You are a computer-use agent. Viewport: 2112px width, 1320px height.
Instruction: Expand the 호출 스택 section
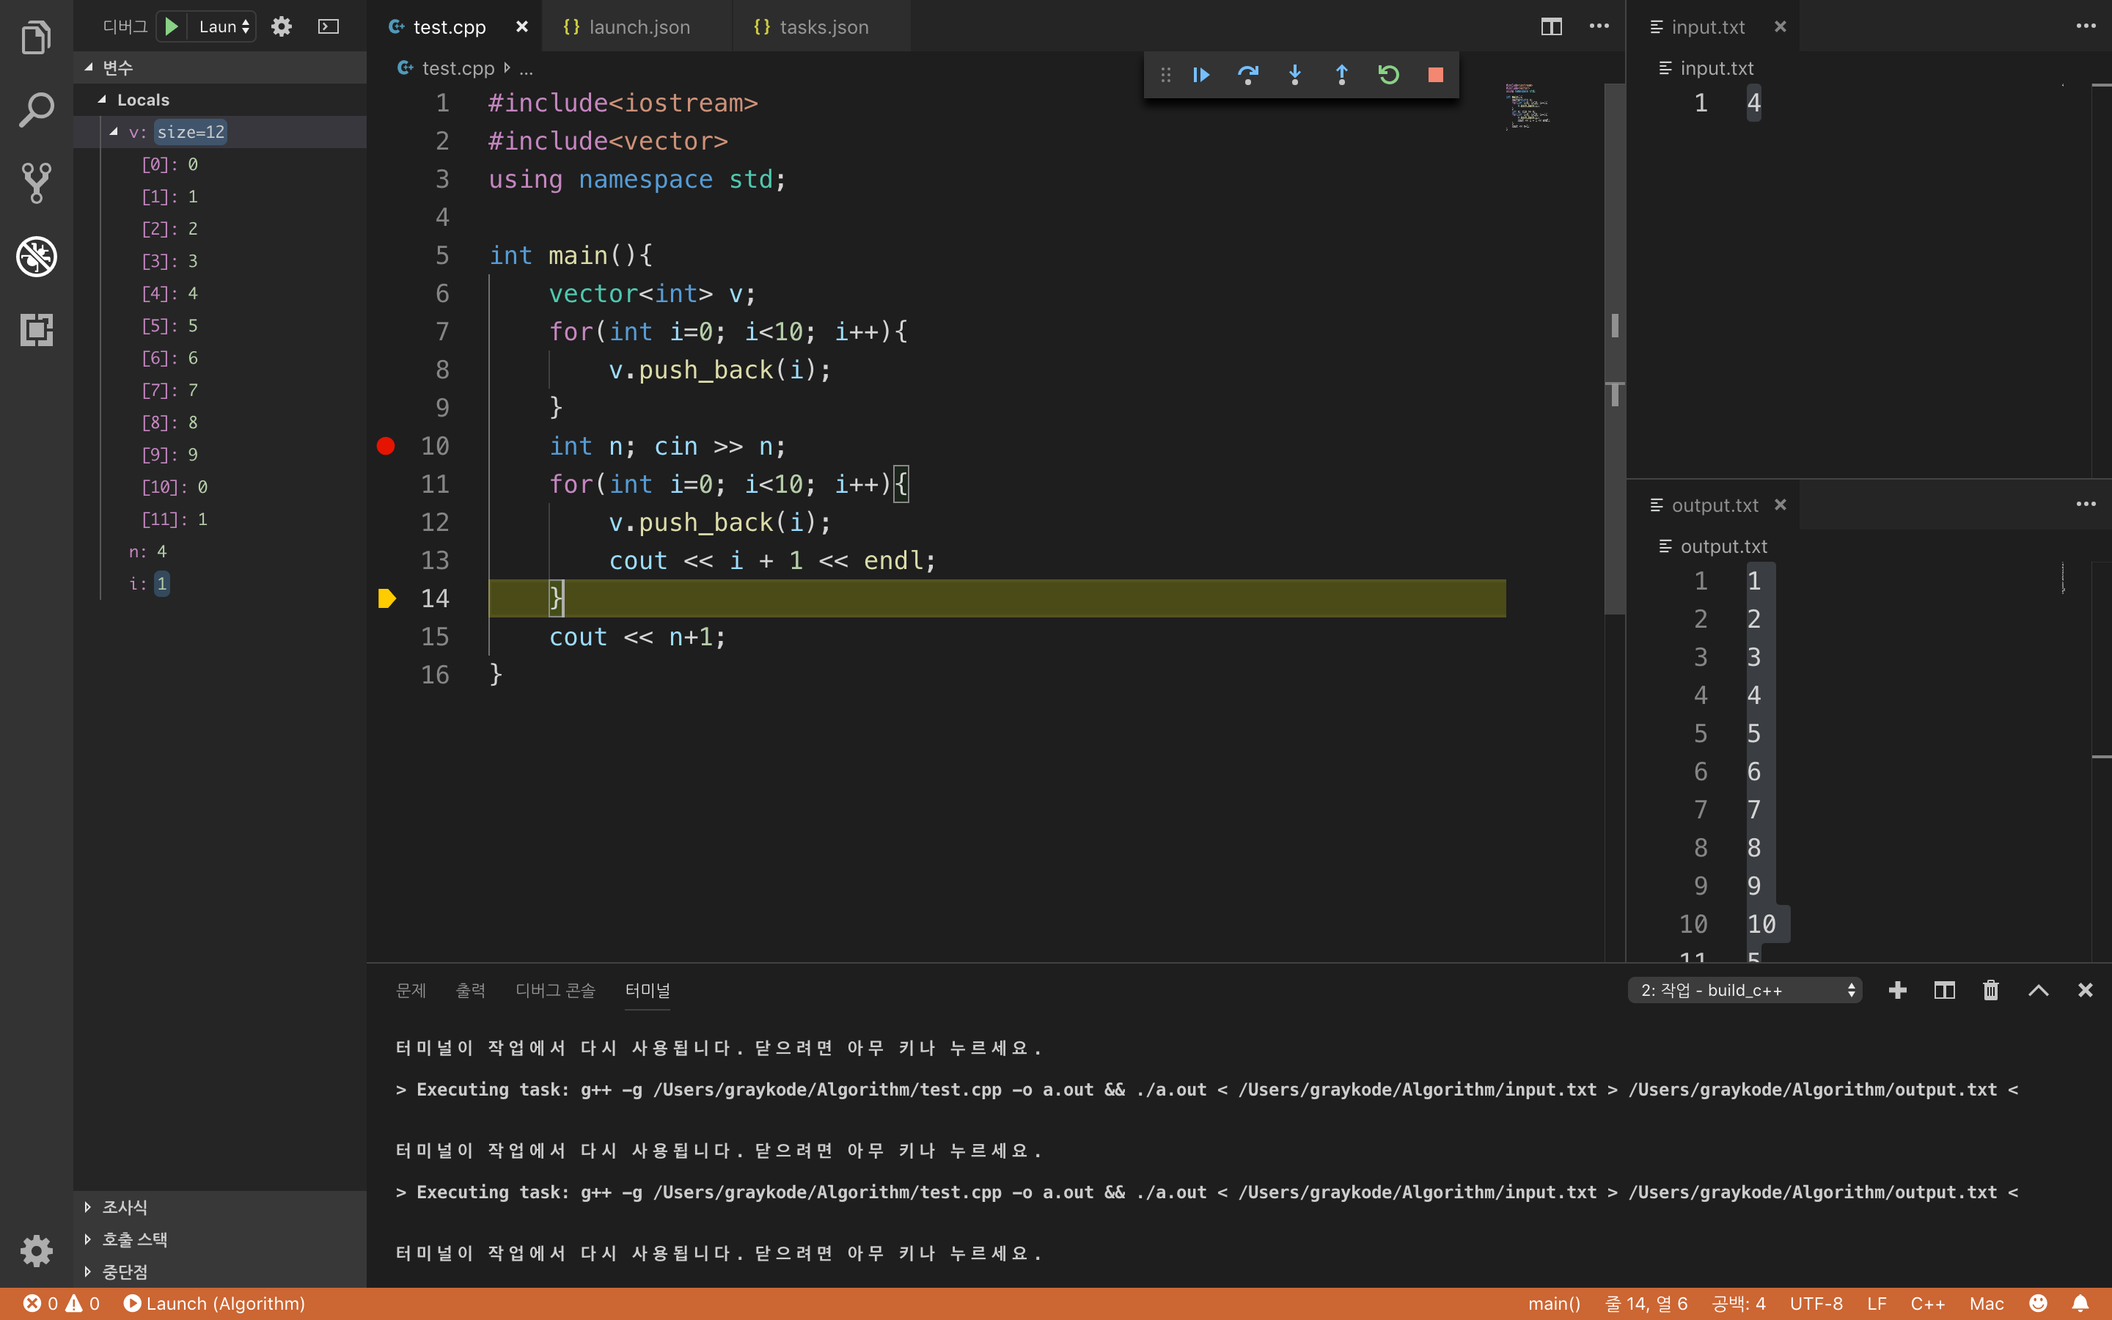pyautogui.click(x=134, y=1239)
